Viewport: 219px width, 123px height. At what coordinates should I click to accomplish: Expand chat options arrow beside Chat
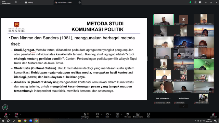click(101, 114)
